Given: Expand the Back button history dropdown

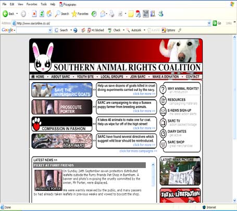Looking at the screenshot, I should click(17, 14).
